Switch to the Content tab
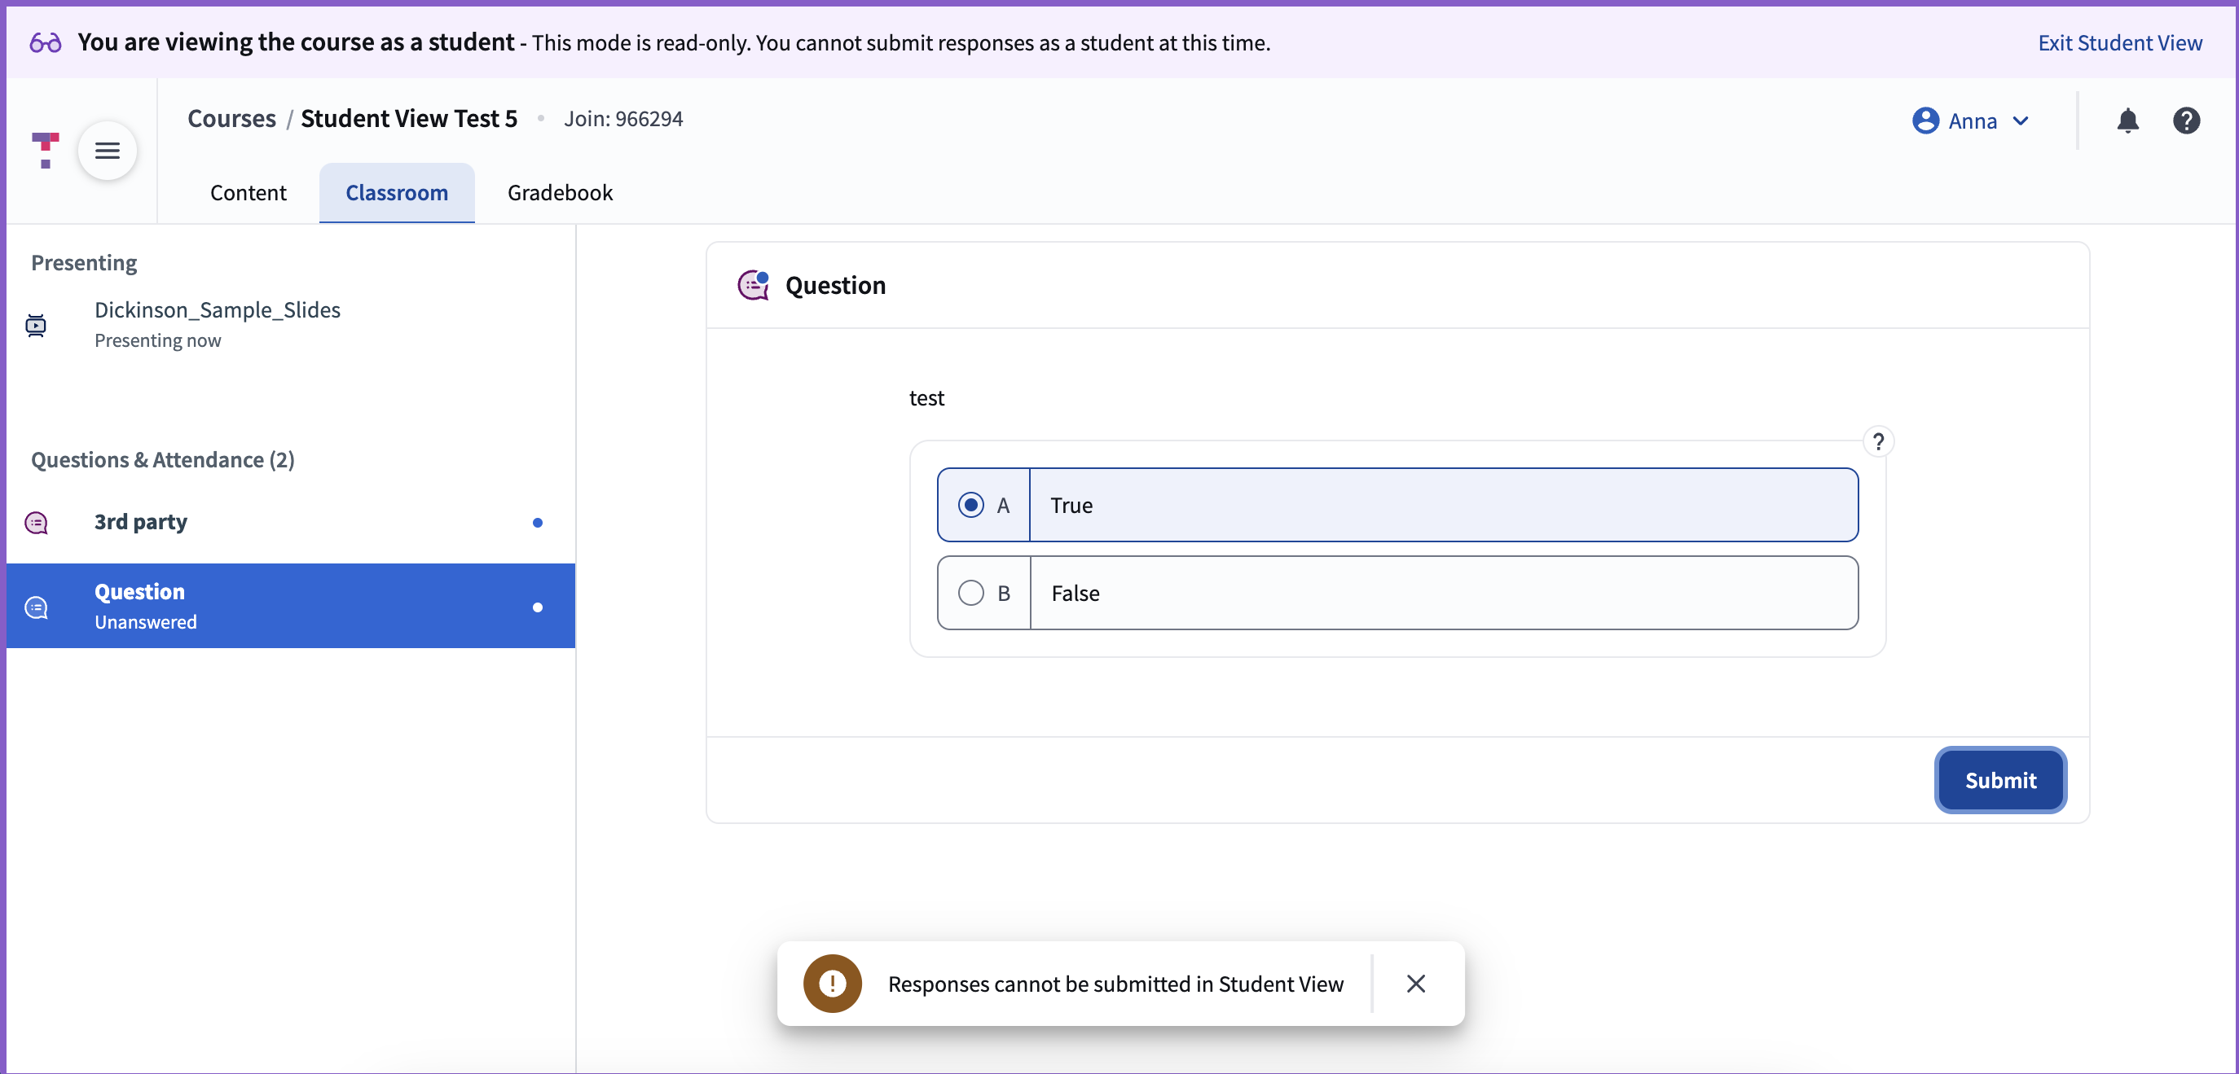2239x1074 pixels. pos(248,193)
